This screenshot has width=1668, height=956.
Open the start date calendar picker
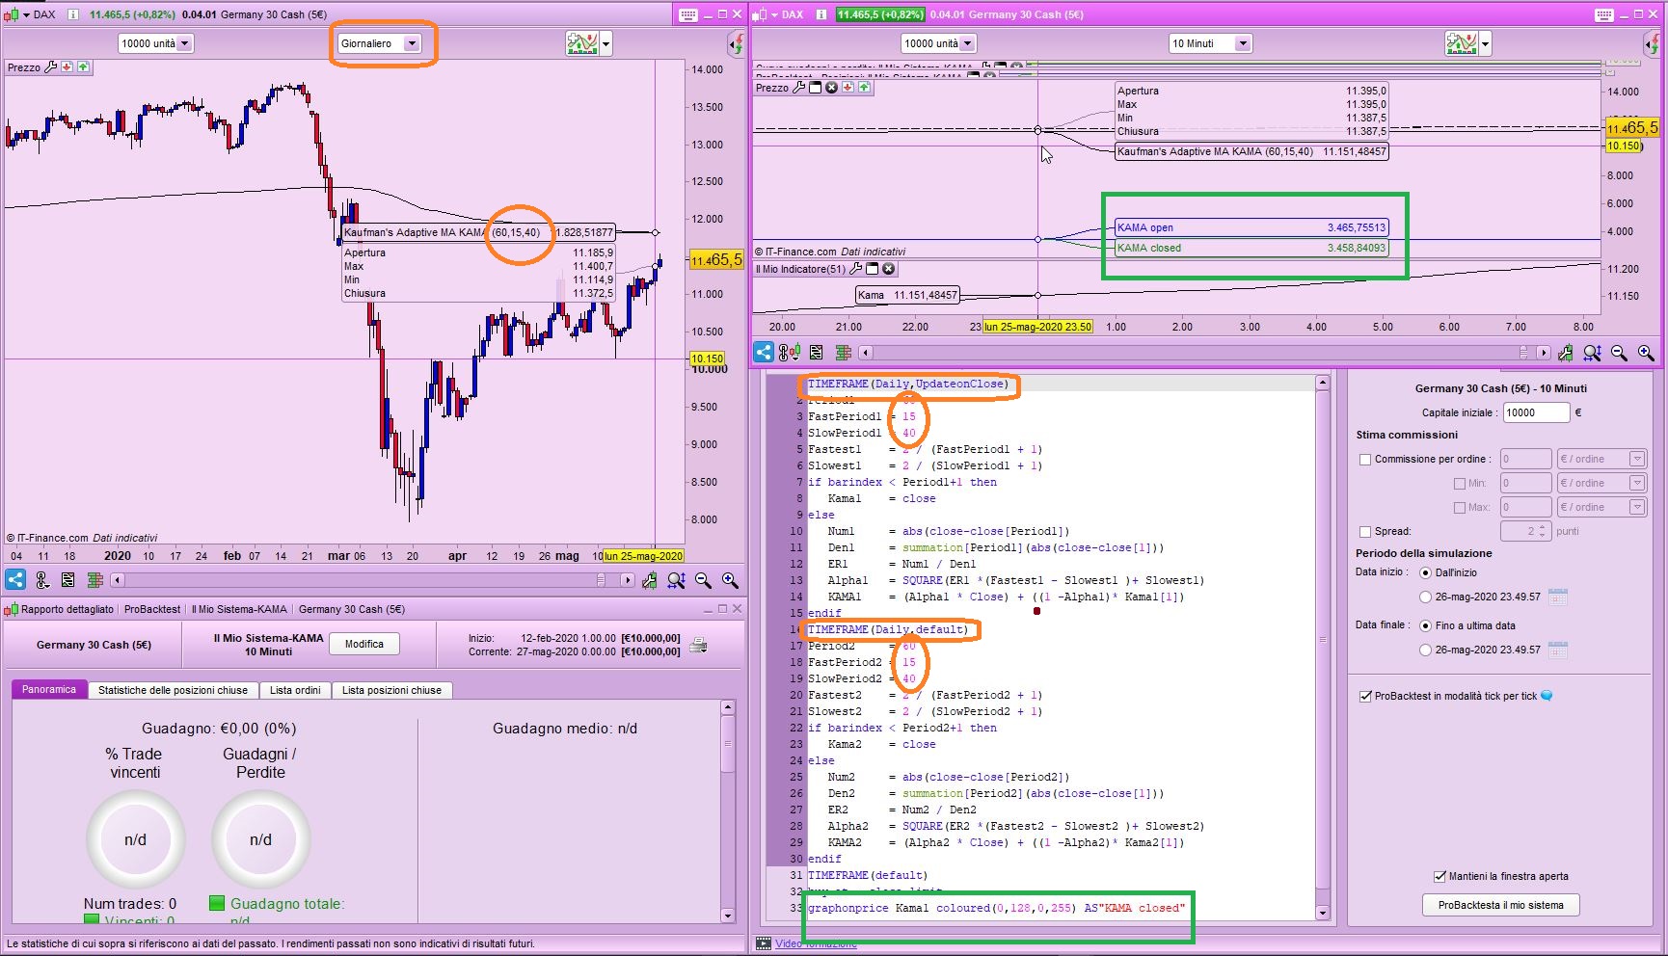1557,597
